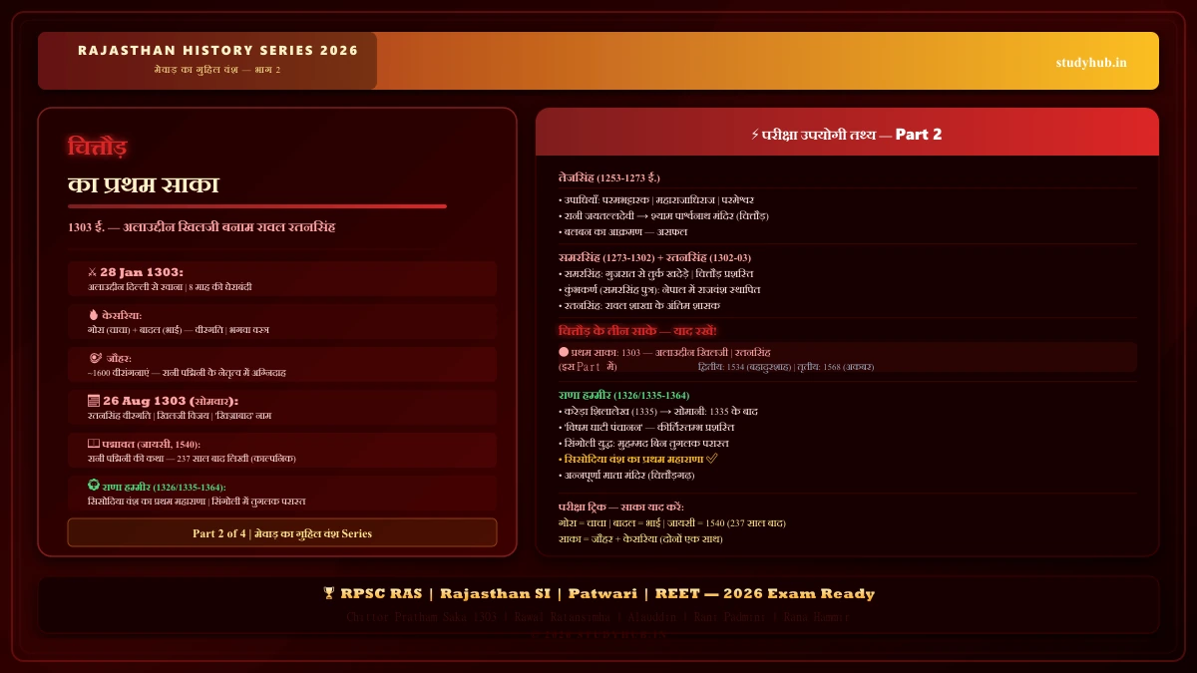This screenshot has width=1197, height=673.
Task: Click the bullet 'विषम घाटी पंचानन — कीर्तिस्तम्भ प्रशस्ति'
Action: [646, 428]
